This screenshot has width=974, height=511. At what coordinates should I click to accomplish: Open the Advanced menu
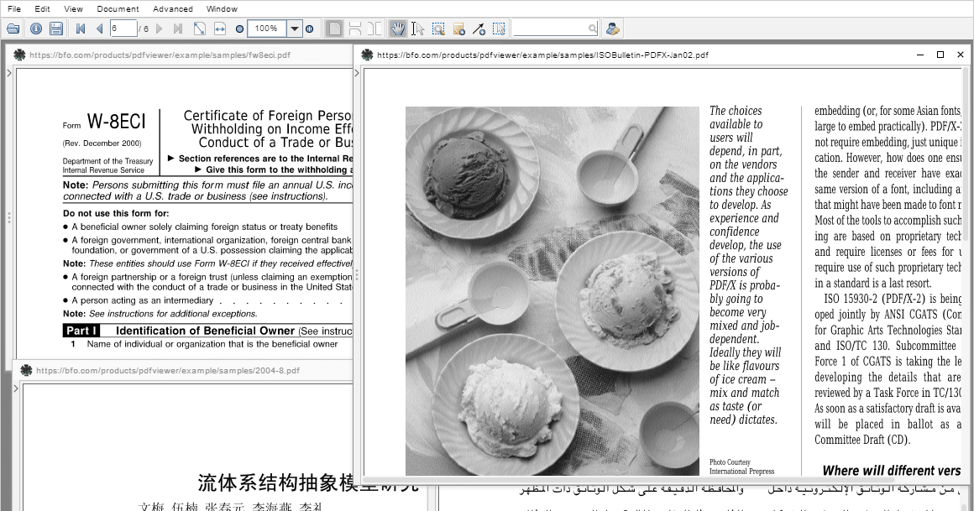coord(172,9)
